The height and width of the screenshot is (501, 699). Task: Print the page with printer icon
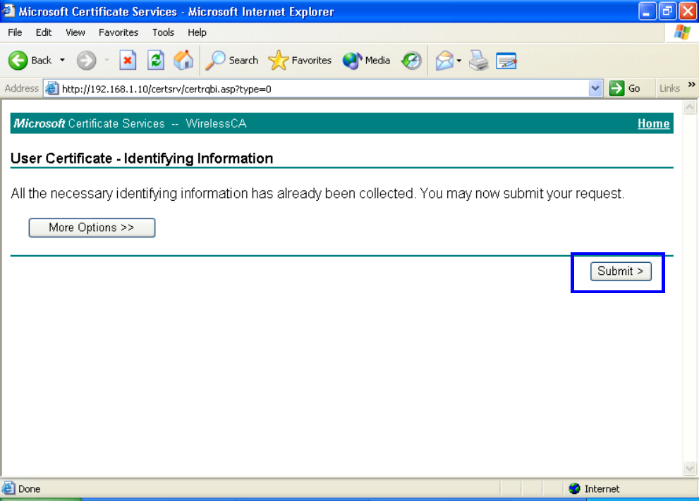pos(479,60)
